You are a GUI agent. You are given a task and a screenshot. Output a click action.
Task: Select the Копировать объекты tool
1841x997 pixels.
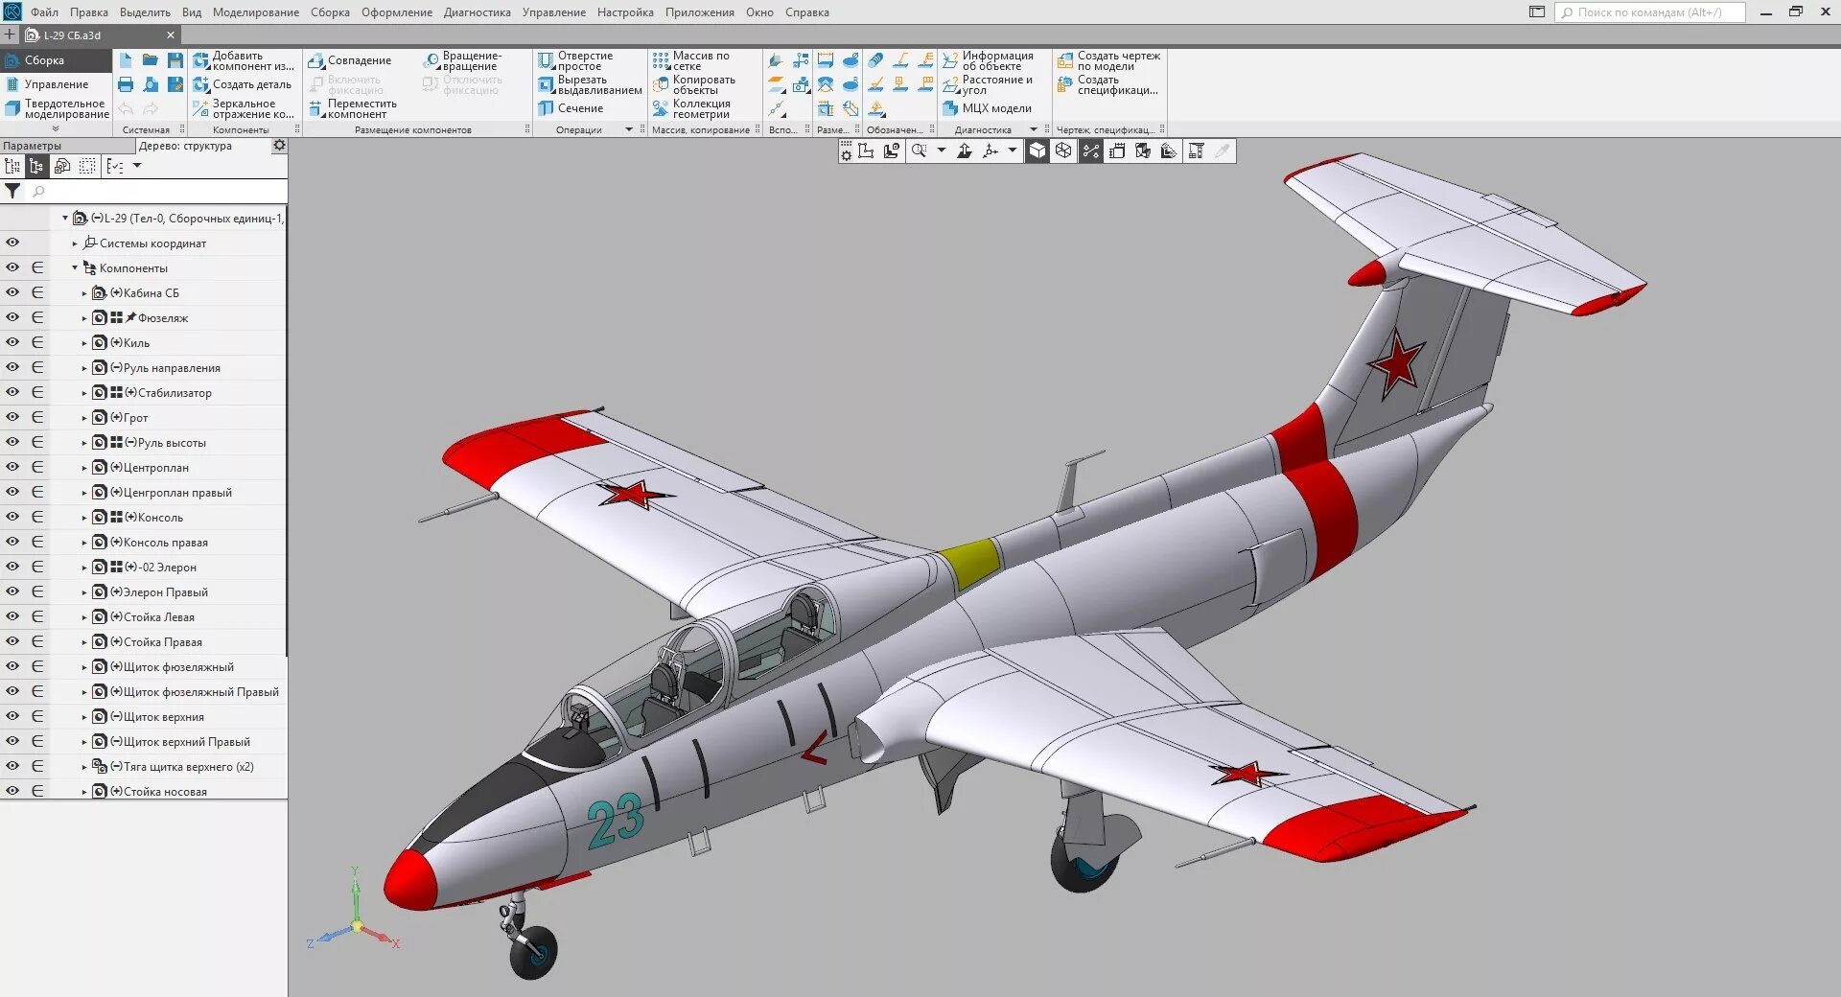[693, 84]
